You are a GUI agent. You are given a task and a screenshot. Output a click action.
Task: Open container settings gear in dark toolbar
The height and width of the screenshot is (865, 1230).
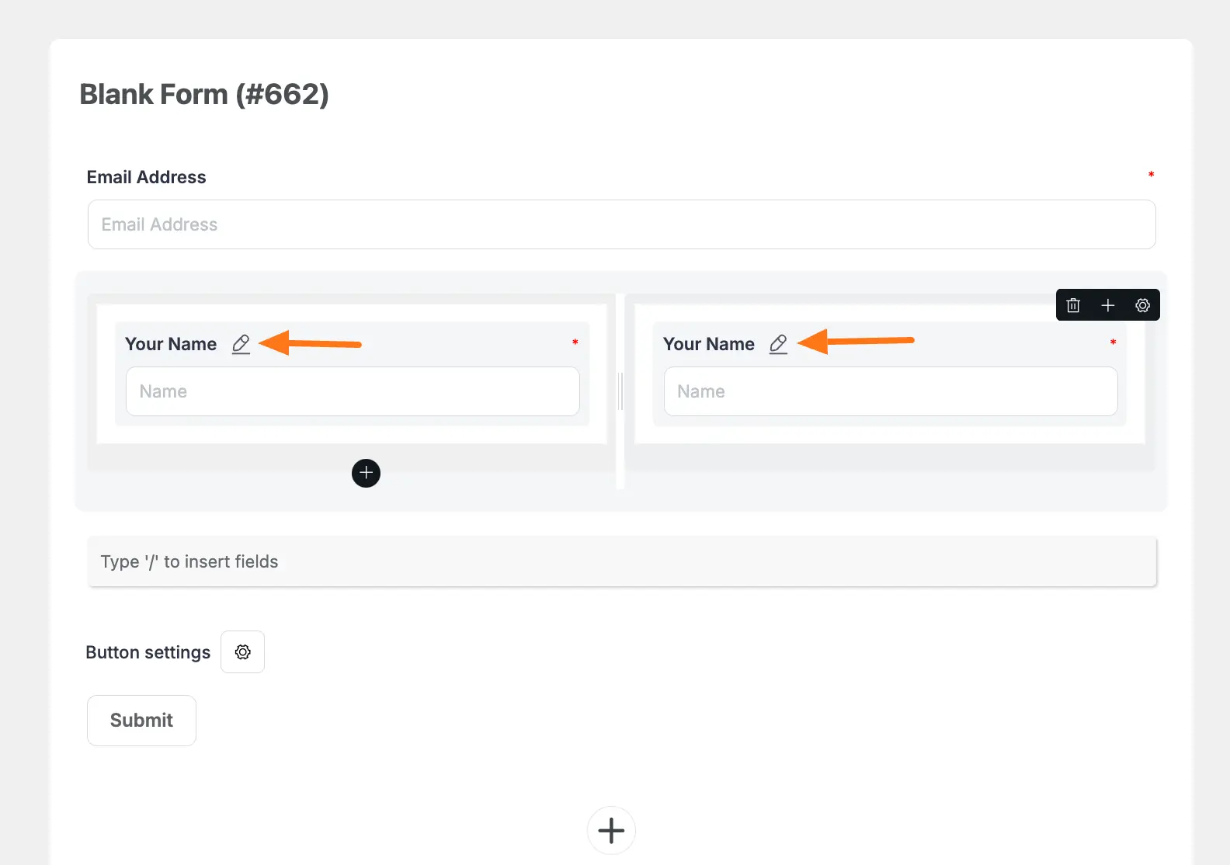point(1142,305)
